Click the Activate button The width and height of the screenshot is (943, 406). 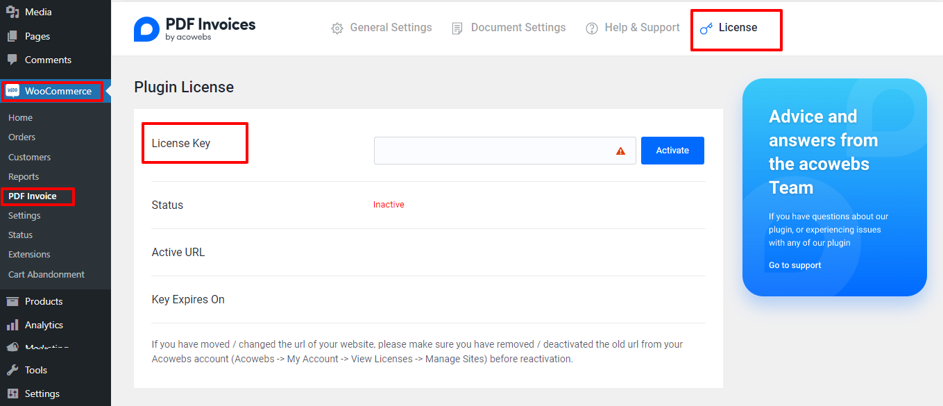click(672, 151)
